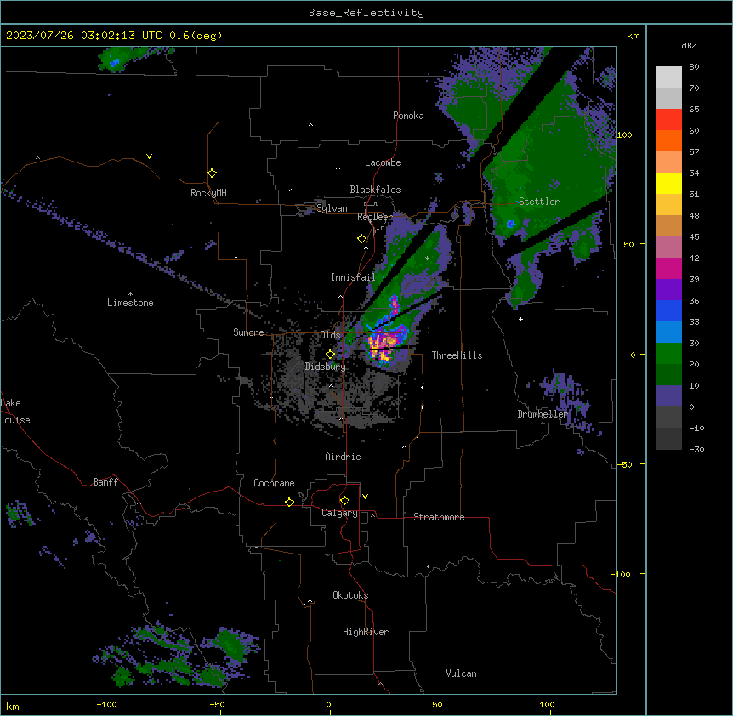The height and width of the screenshot is (716, 733).
Task: Click the white plus marker north of Drumheller
Action: pyautogui.click(x=520, y=319)
